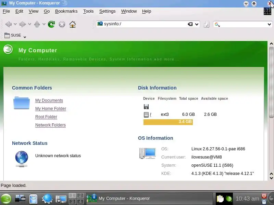Open the Go menu
Screen dimensions: 274x205
pyautogui.click(x=47, y=11)
